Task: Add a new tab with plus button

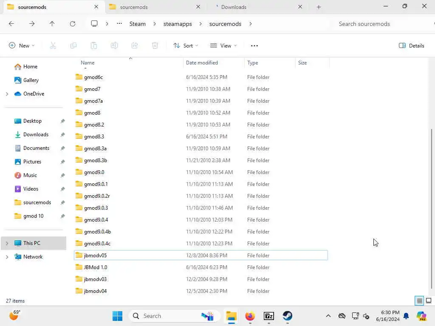Action: tap(319, 7)
